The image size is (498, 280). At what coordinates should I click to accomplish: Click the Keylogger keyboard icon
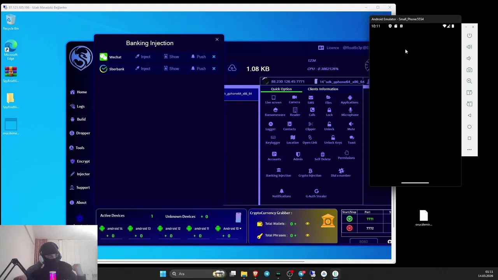[x=273, y=137]
